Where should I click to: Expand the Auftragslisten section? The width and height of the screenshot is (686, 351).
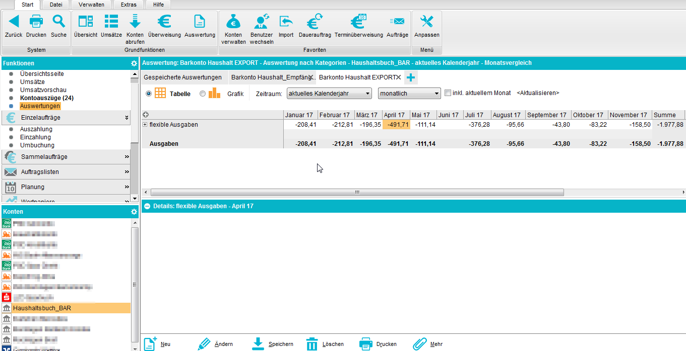pos(127,172)
